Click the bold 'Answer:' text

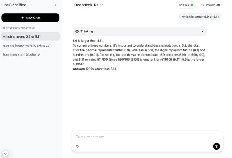pyautogui.click(x=79, y=69)
